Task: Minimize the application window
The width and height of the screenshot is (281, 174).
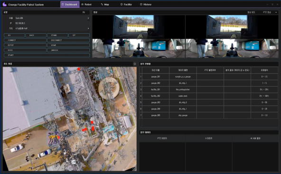Action: 267,4
